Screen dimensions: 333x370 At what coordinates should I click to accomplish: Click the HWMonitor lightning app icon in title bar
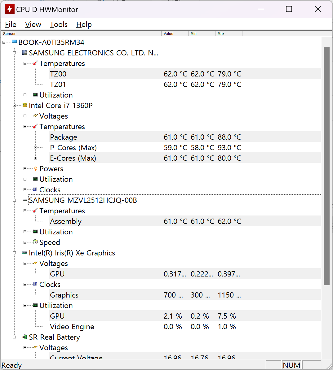(9, 9)
